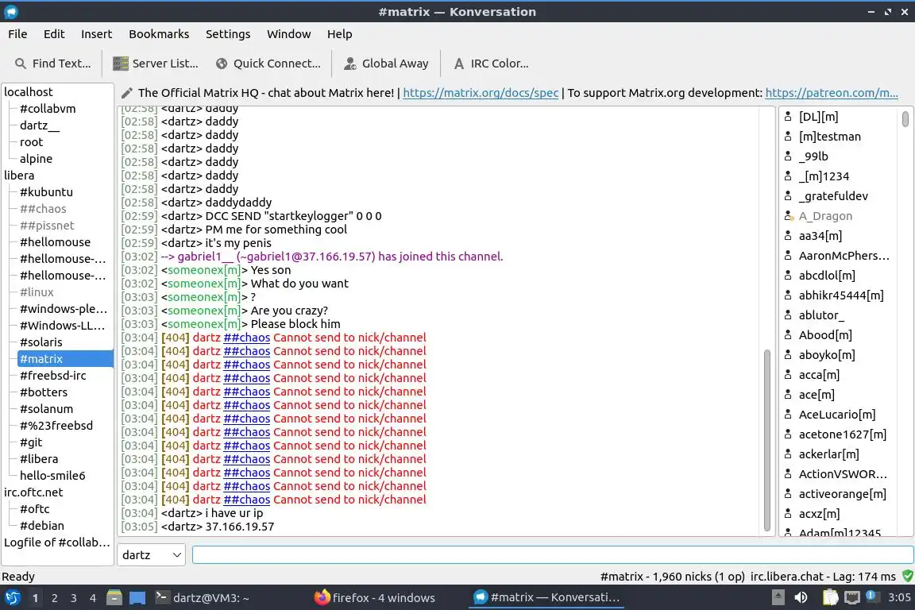Switch to #kubuntu channel
This screenshot has width=915, height=610.
coord(46,192)
